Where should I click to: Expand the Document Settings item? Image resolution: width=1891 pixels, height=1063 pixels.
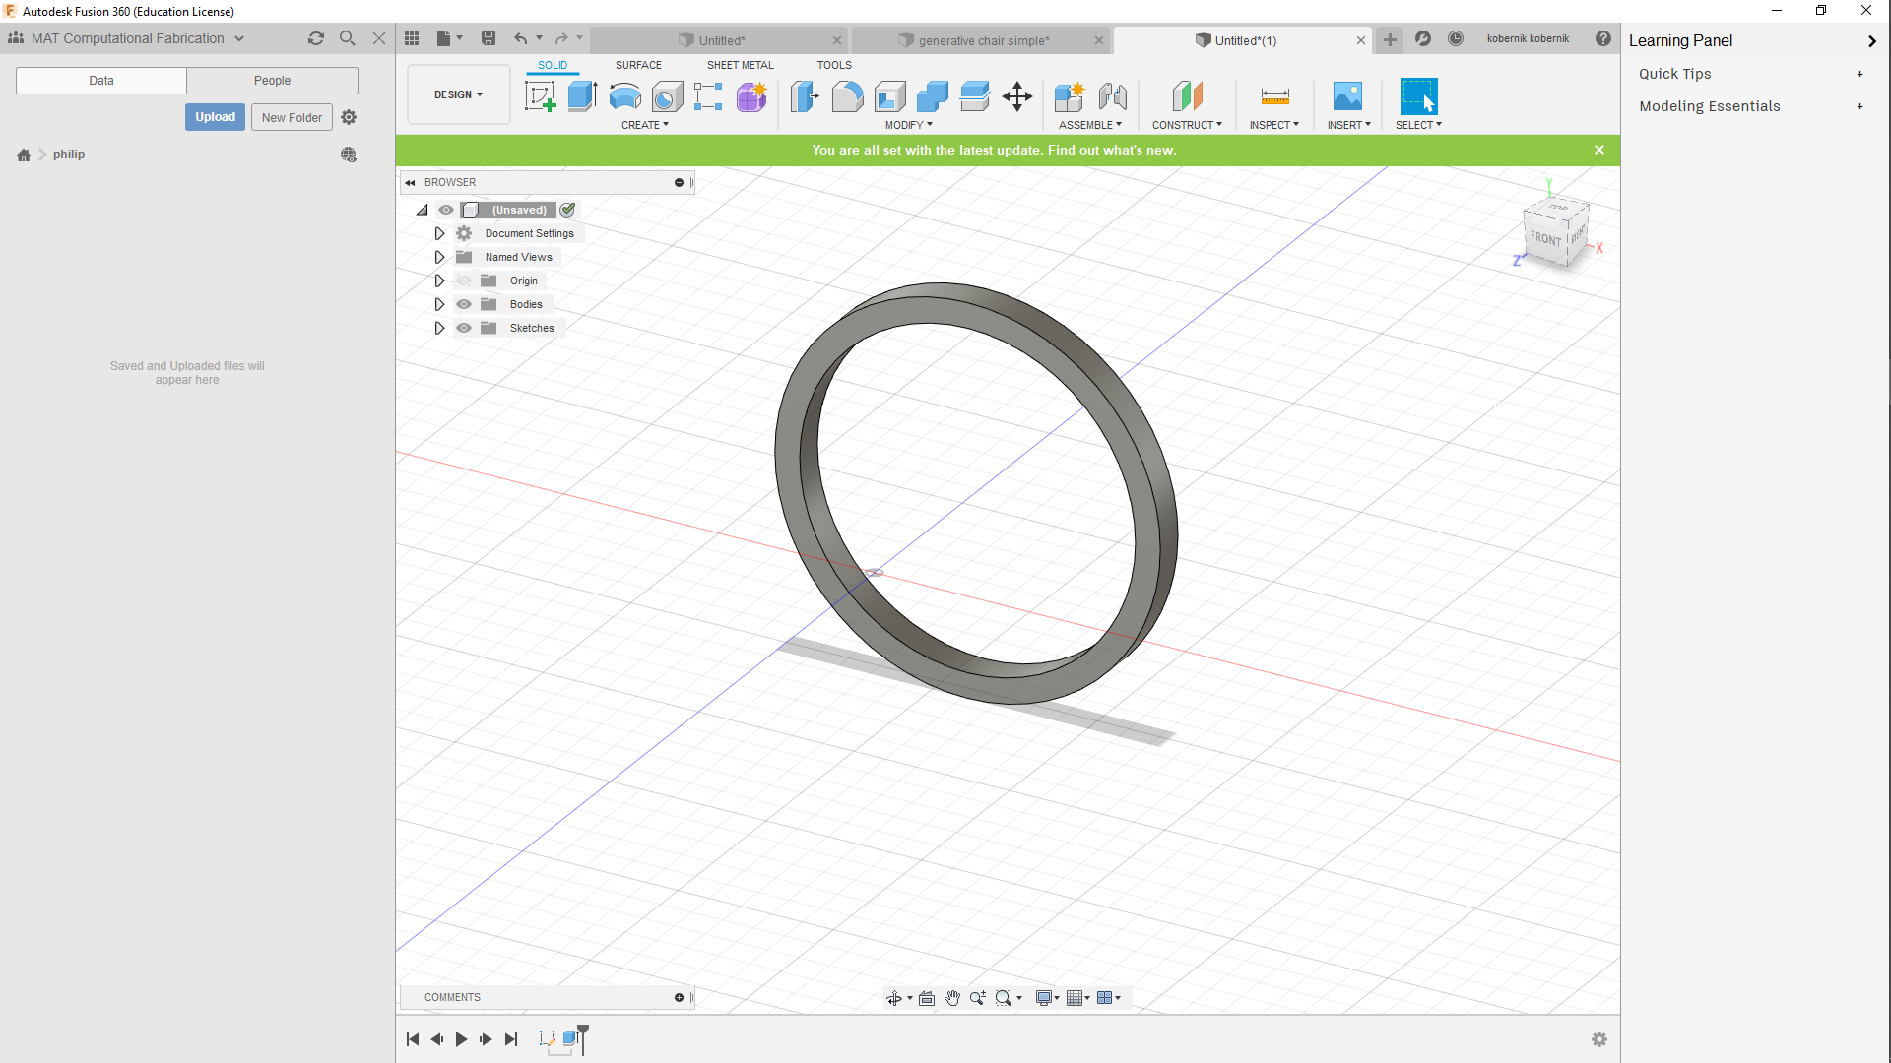[x=439, y=233]
